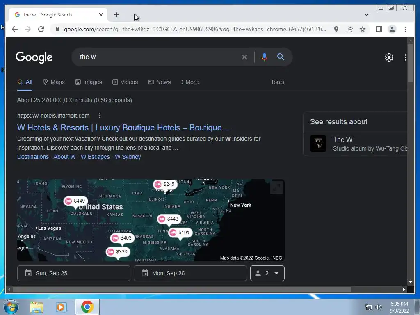Select the $449 hotel pin in Colorado

pos(75,201)
